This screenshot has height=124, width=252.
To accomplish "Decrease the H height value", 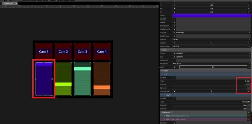I will (x=174, y=12).
